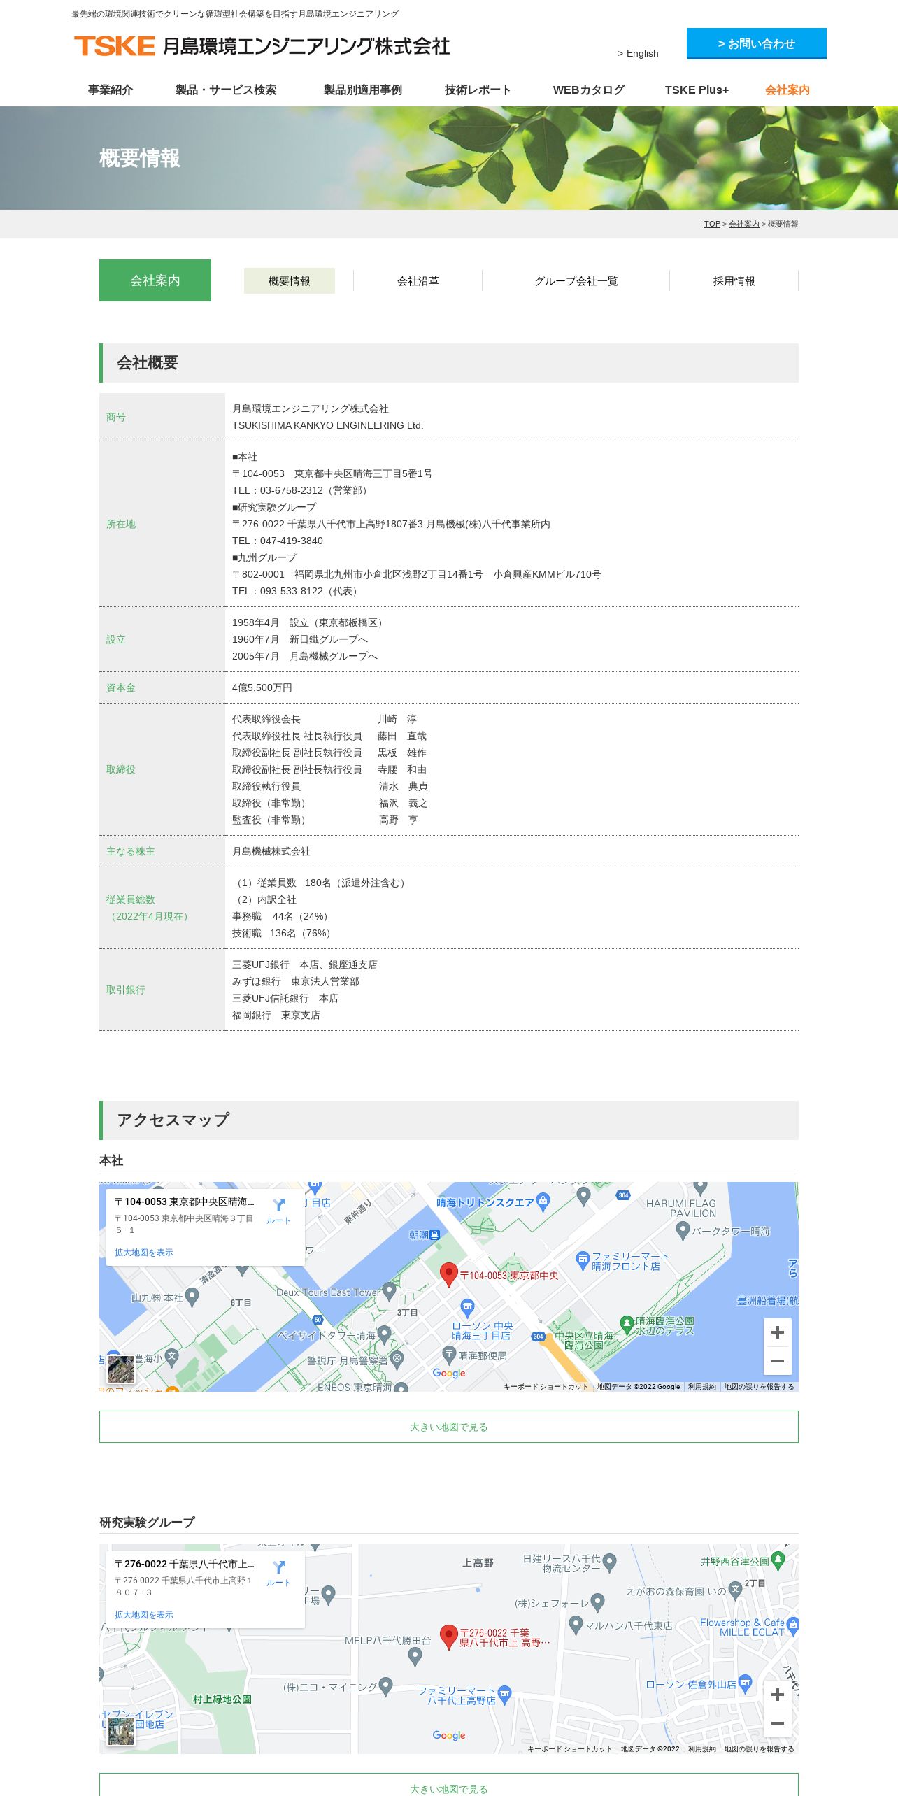Open the 事業紹介 menu

(111, 90)
